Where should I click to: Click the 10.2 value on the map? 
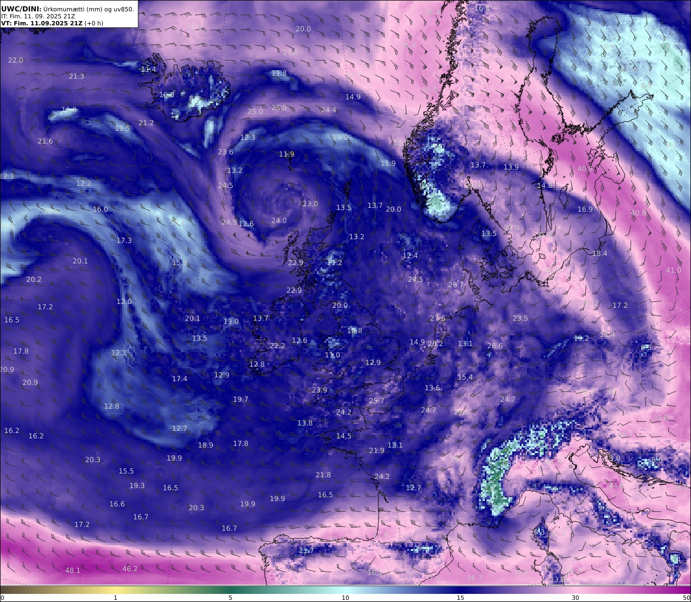click(581, 338)
